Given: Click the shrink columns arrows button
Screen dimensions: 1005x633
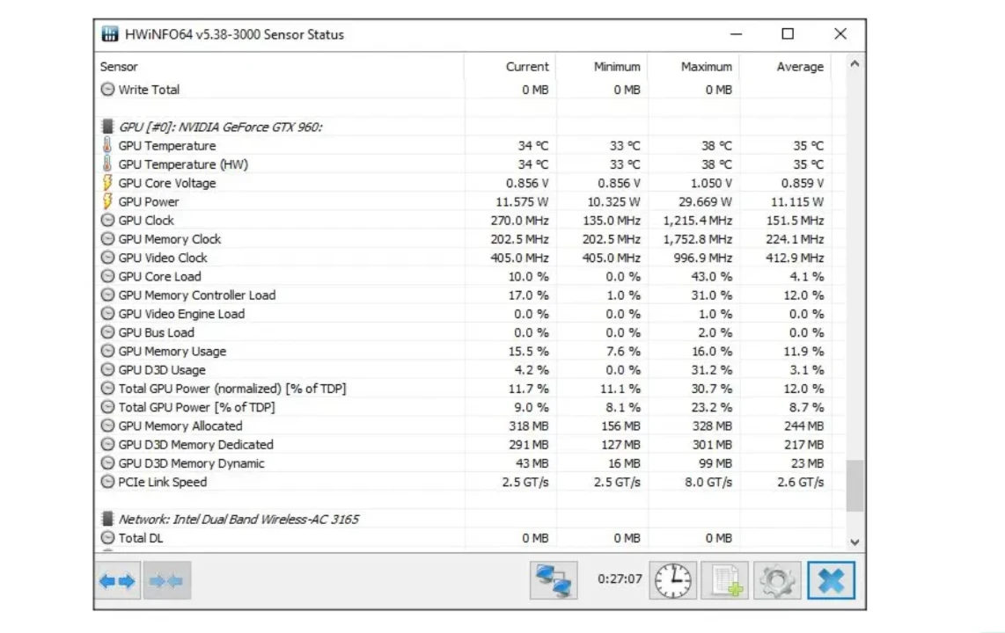Looking at the screenshot, I should 166,580.
